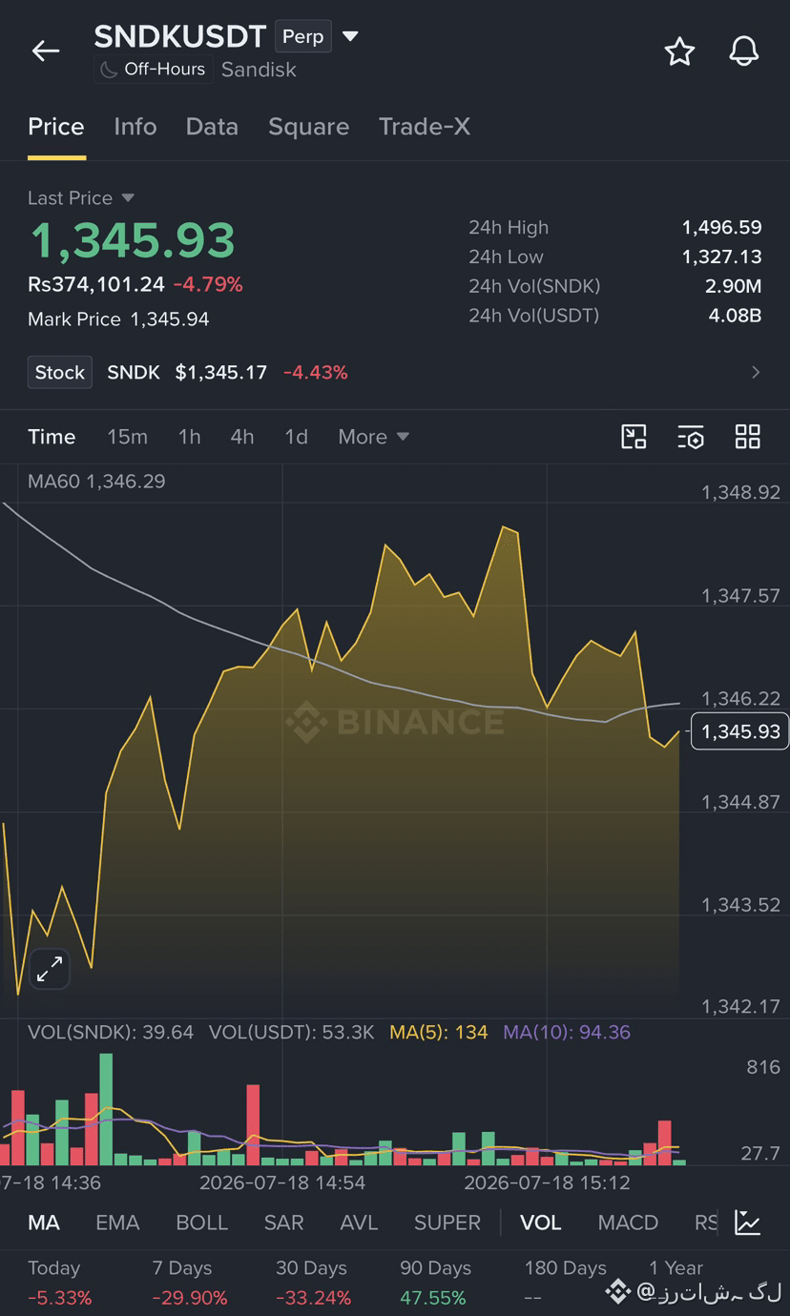
Task: Tap the MA60 1,346.29 legend
Action: tap(96, 482)
